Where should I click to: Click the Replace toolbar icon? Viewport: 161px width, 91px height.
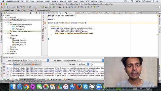coord(30,7)
